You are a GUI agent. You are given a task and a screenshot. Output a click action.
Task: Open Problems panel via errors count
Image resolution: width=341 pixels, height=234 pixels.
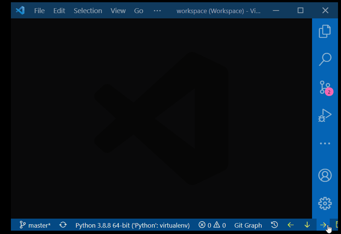coord(205,225)
